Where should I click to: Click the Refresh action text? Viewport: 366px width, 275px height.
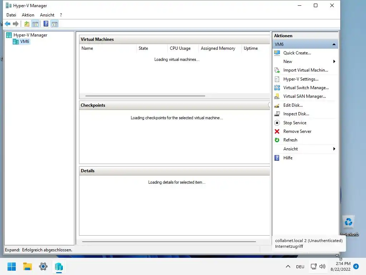click(x=290, y=140)
